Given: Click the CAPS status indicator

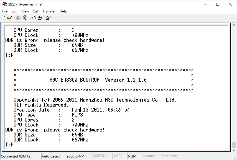Looking at the screenshot, I should [x=119, y=156].
